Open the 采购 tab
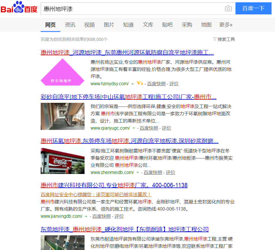 click(x=187, y=25)
